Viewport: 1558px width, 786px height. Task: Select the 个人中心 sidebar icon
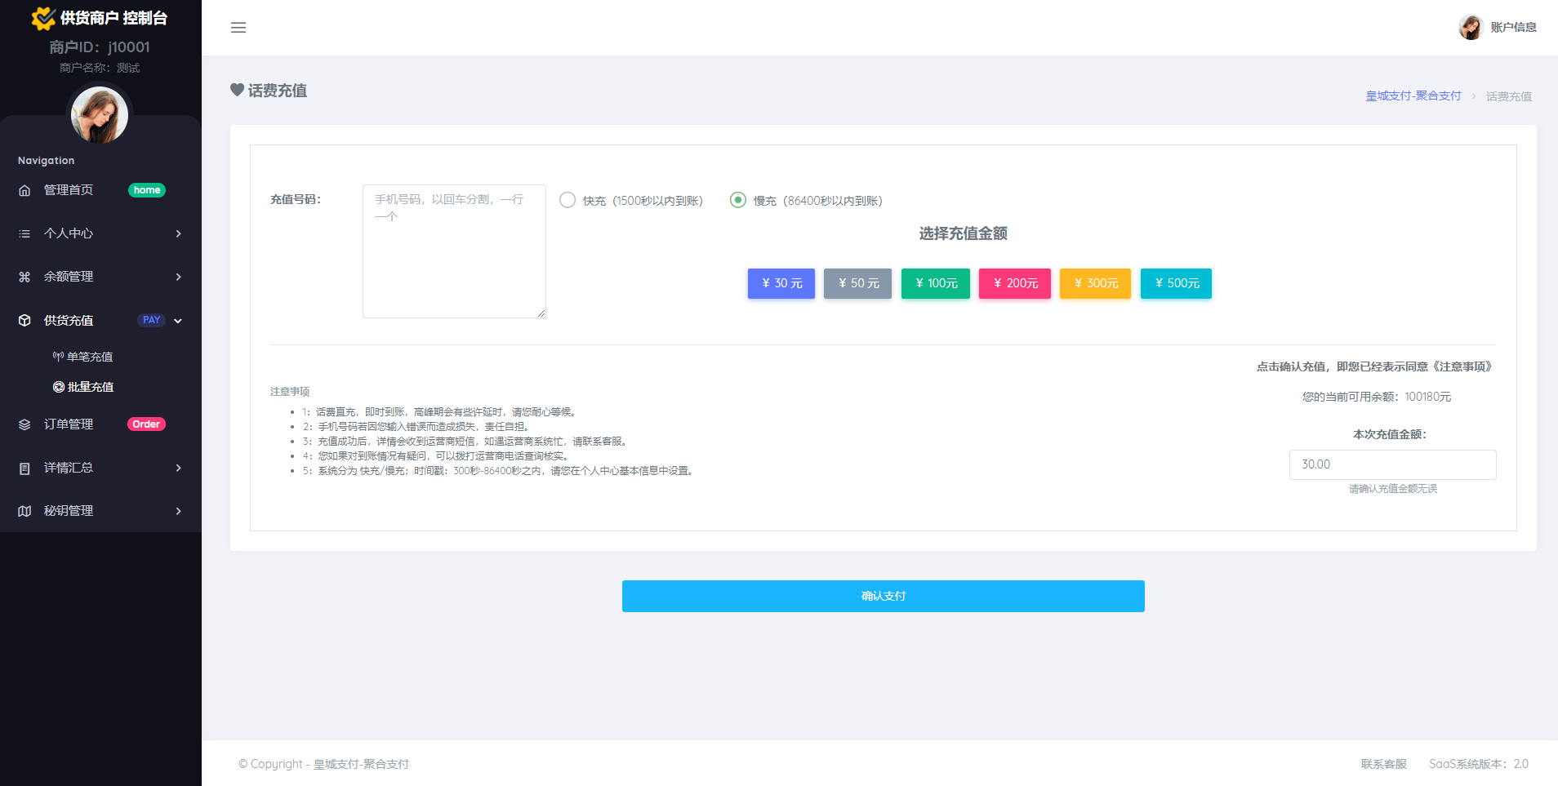(24, 233)
